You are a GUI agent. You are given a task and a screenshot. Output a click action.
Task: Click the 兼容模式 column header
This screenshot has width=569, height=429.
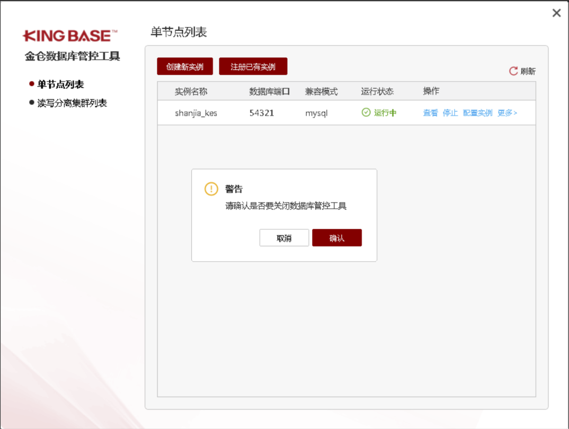pos(321,92)
